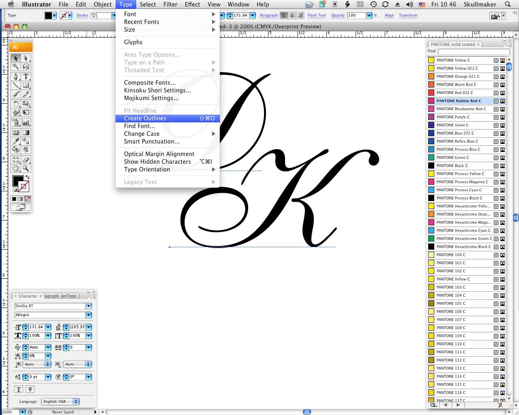
Task: Select the Pencil tool
Action: 26,94
